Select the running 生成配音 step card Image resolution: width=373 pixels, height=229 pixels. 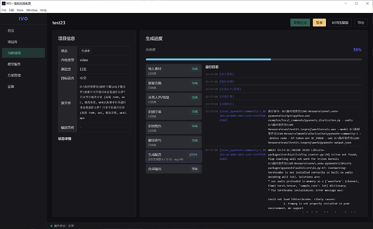coord(174,156)
